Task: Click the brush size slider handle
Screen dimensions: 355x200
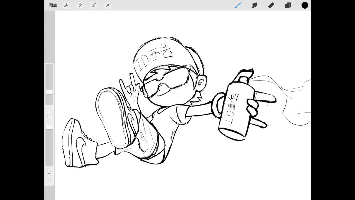Action: pyautogui.click(x=49, y=92)
